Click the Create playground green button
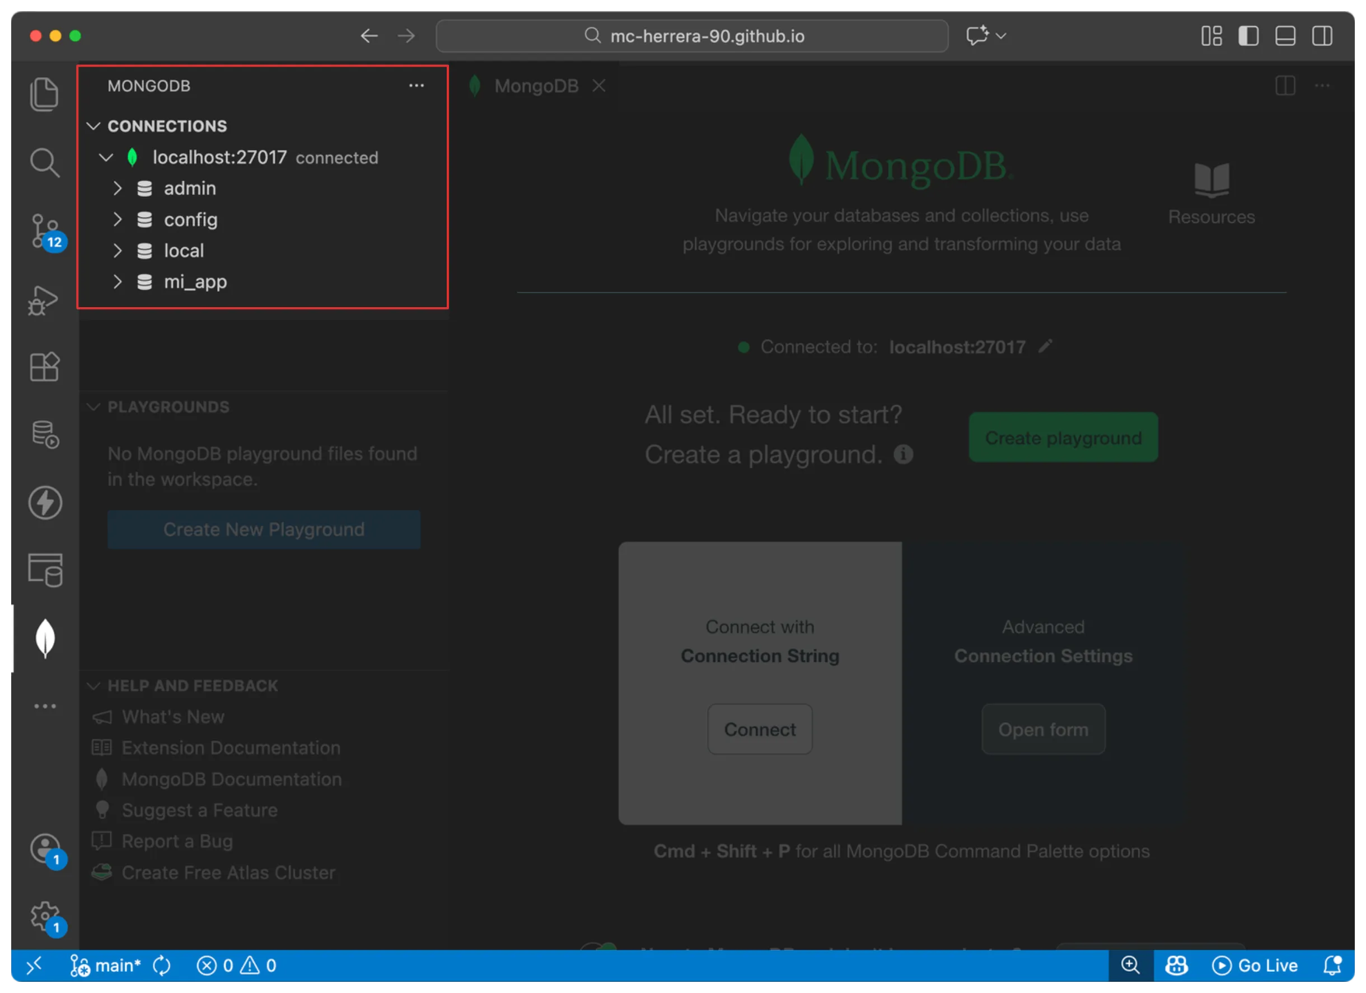Image resolution: width=1366 pixels, height=993 pixels. pyautogui.click(x=1063, y=437)
